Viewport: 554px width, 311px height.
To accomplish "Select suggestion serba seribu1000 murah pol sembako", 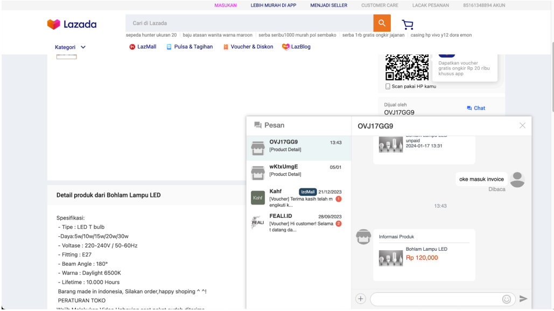I will point(298,35).
